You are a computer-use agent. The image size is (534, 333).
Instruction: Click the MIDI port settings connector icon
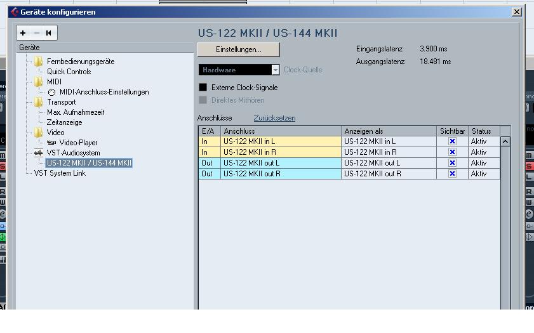(x=51, y=92)
